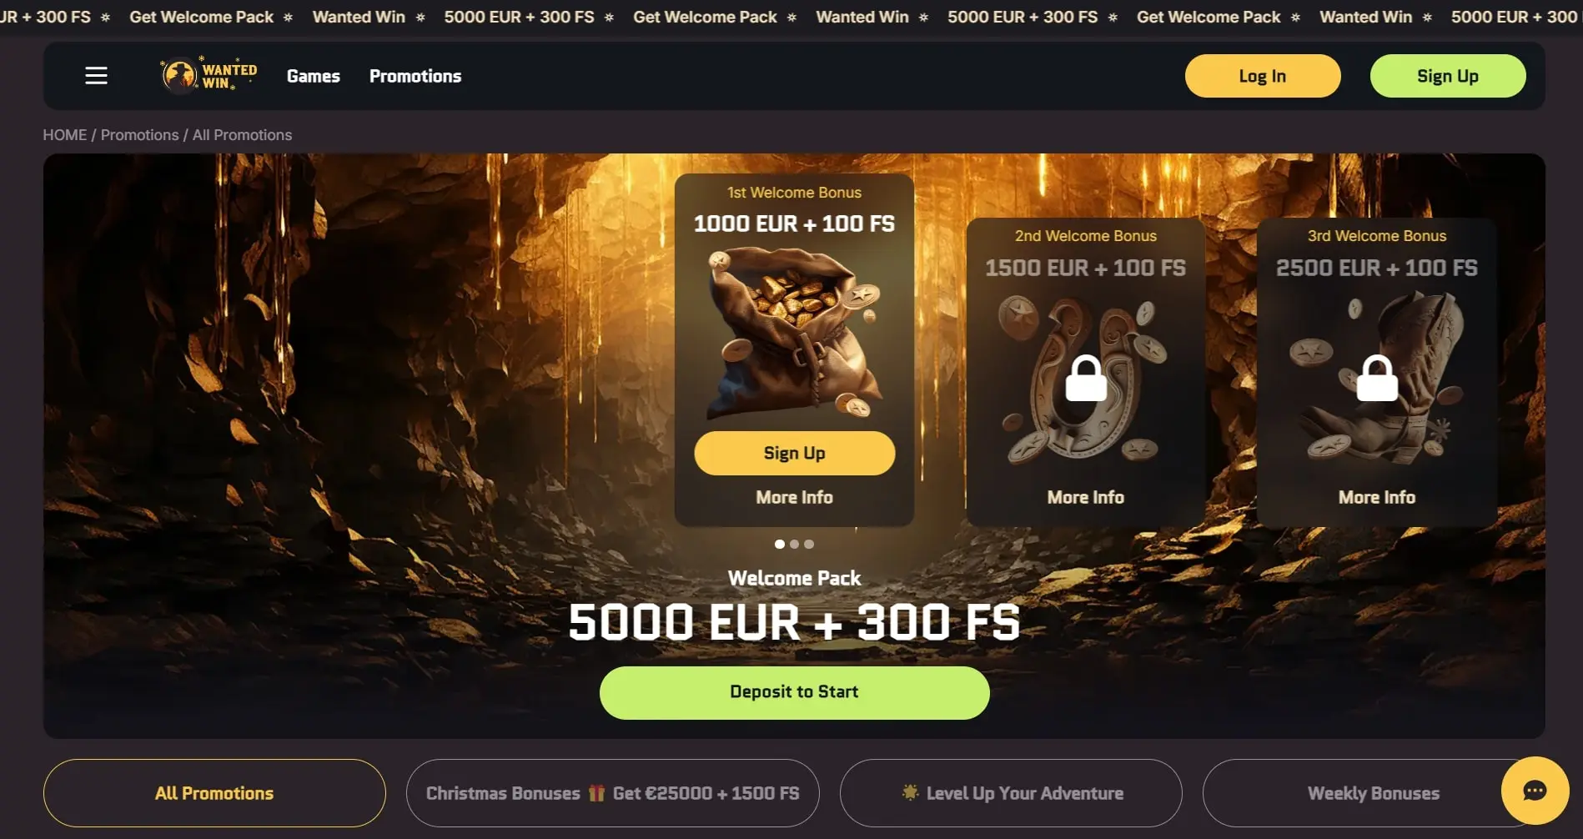Select the third carousel dot
1583x839 pixels.
coord(809,544)
